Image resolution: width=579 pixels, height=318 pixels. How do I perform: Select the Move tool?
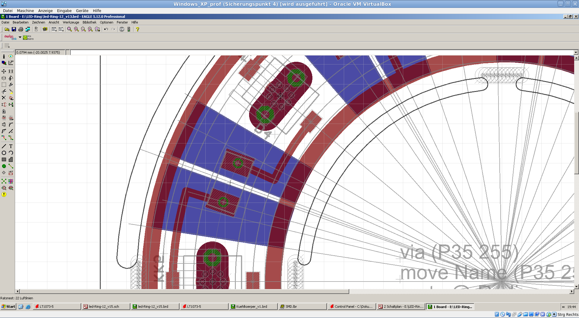[x=4, y=71]
